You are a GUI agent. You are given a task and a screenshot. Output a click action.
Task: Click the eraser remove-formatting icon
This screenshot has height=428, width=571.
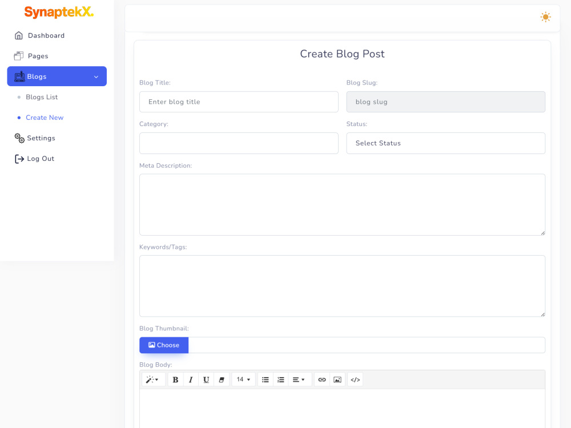click(x=222, y=379)
